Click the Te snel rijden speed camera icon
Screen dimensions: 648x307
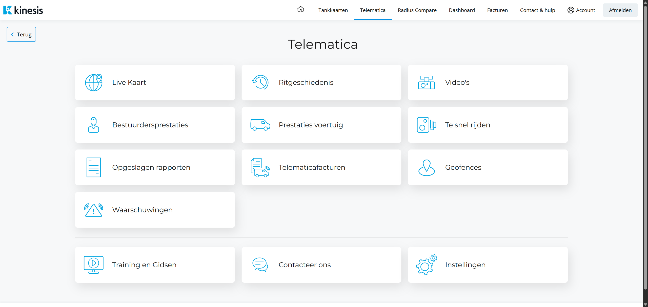click(x=427, y=125)
